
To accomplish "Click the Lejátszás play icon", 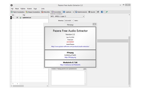I will point(64,12).
